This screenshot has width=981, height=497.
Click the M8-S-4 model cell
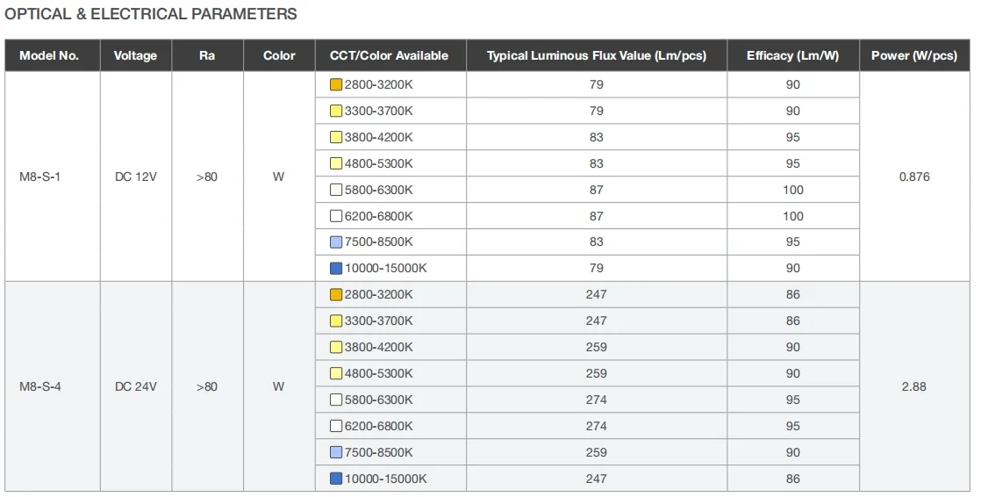tap(39, 386)
